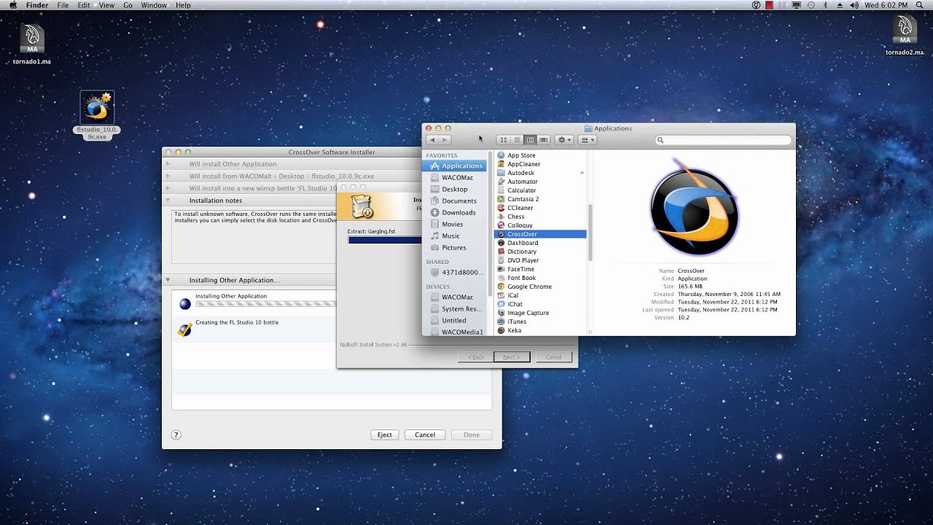Open Finder action gear menu
The width and height of the screenshot is (933, 525).
(x=564, y=140)
